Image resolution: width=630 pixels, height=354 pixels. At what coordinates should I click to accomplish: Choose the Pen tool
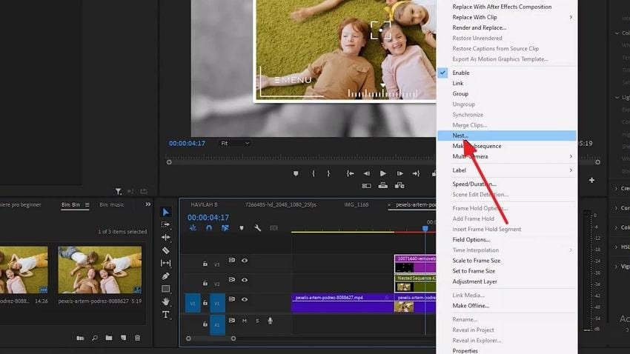pos(166,276)
